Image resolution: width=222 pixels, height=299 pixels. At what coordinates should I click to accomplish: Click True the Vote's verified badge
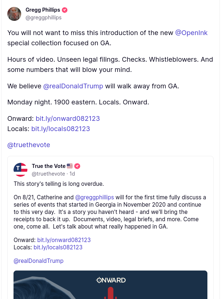coord(77,166)
